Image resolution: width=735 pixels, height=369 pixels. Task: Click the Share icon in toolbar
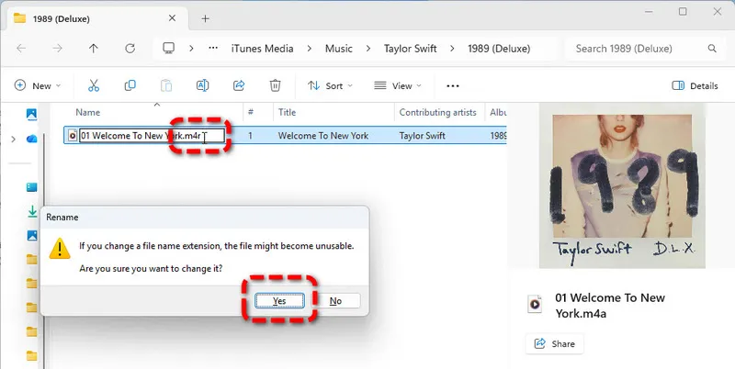[239, 85]
